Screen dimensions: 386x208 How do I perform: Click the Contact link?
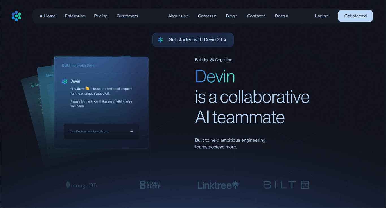coord(255,16)
